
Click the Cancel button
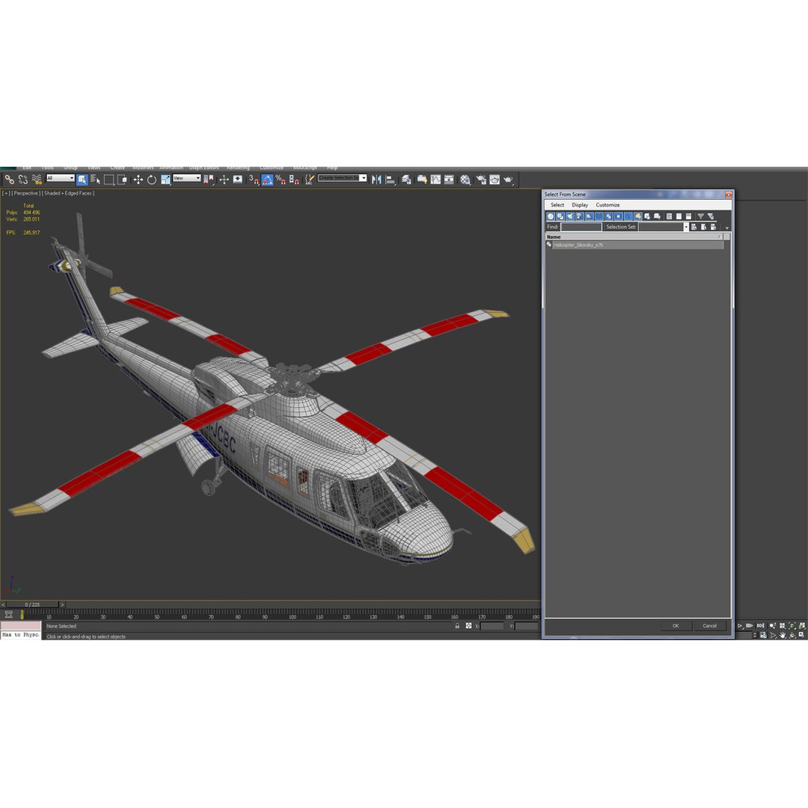click(x=709, y=625)
